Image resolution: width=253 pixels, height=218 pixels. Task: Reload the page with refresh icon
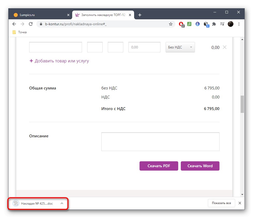point(31,24)
